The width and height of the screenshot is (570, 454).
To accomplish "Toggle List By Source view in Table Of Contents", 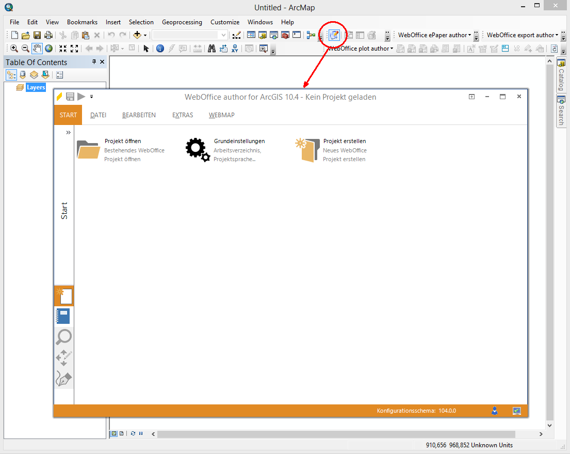I will point(22,74).
